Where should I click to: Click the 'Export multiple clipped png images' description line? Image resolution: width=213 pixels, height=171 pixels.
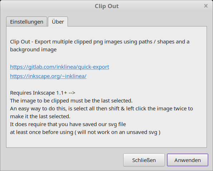[x=100, y=42]
